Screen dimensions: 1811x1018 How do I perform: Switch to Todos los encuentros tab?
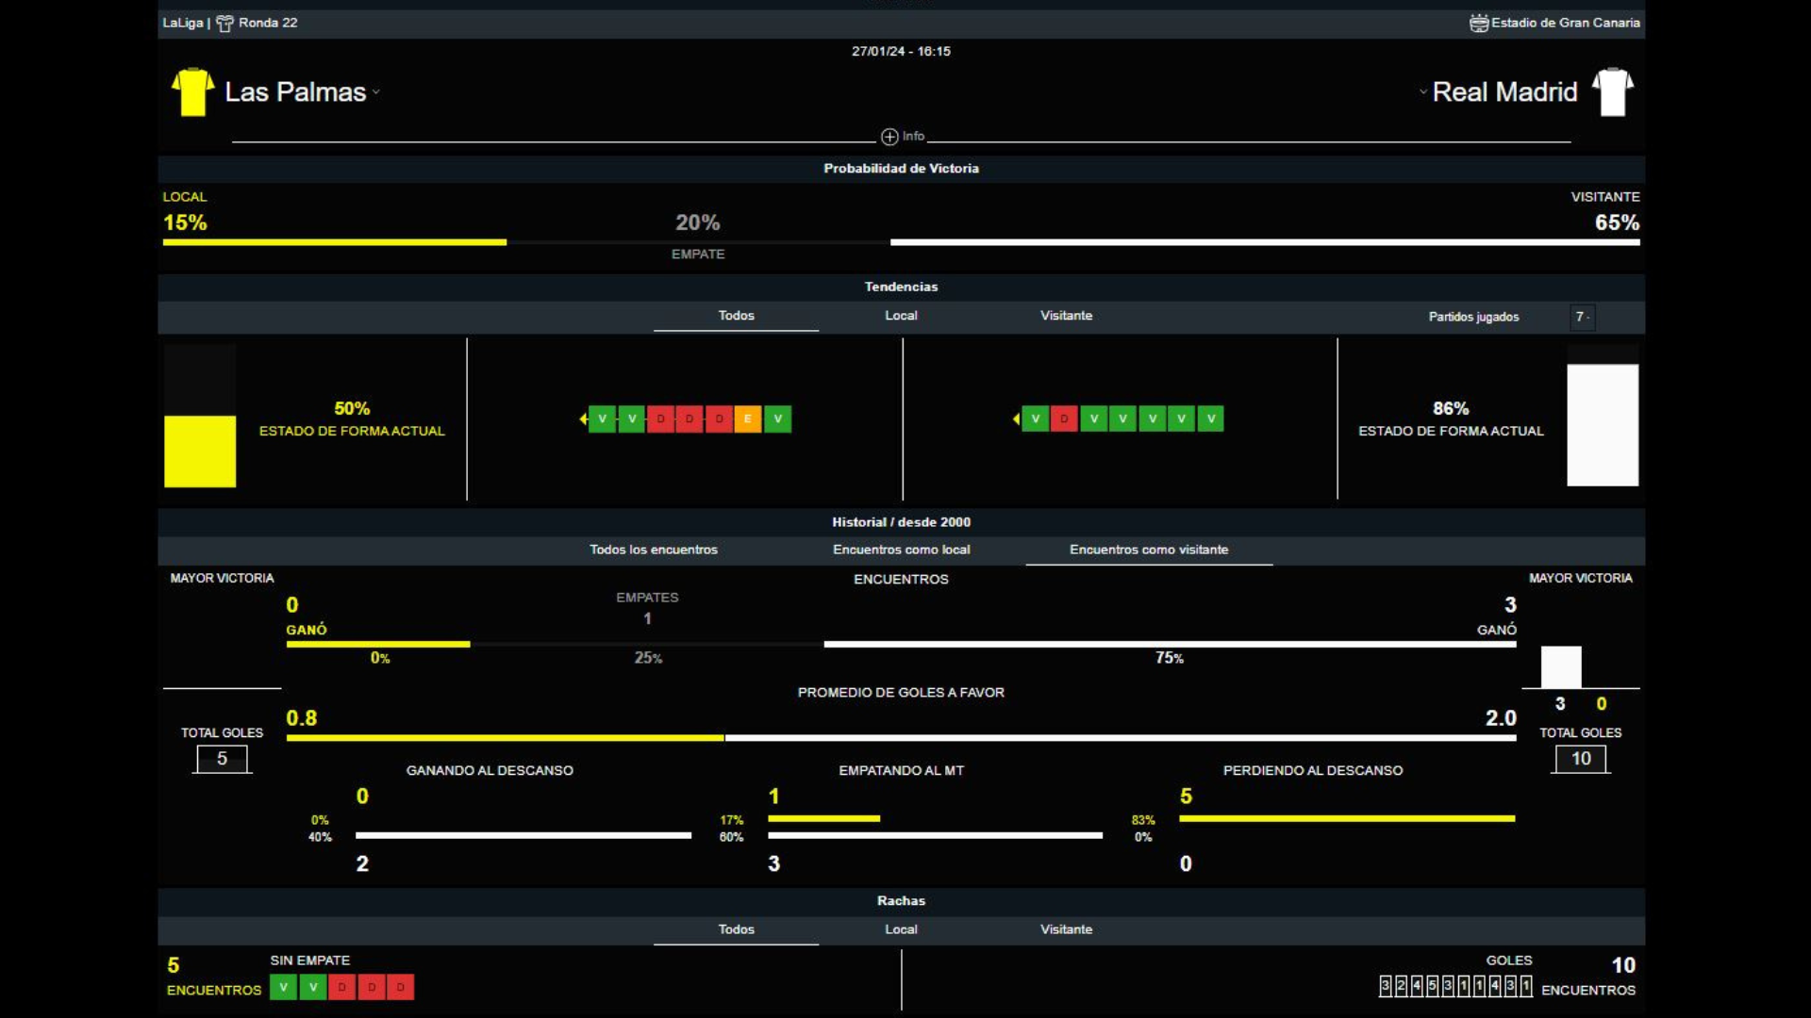pos(654,550)
